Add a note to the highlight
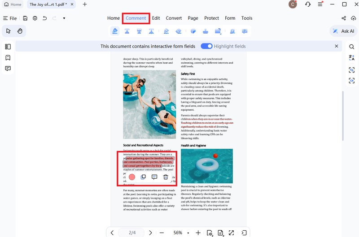 [x=154, y=177]
